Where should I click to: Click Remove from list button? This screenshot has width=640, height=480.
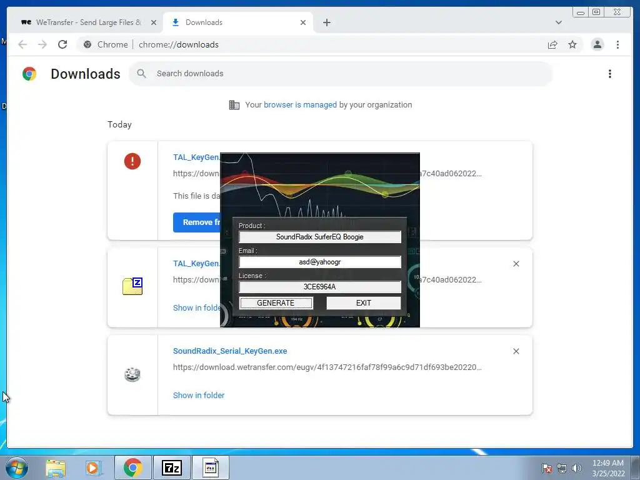click(x=197, y=222)
